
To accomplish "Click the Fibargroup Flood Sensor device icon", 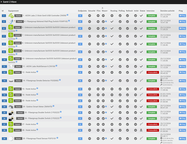I will coord(11,139).
